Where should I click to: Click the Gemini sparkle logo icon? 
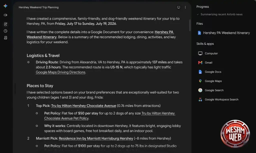pyautogui.click(x=5, y=6)
